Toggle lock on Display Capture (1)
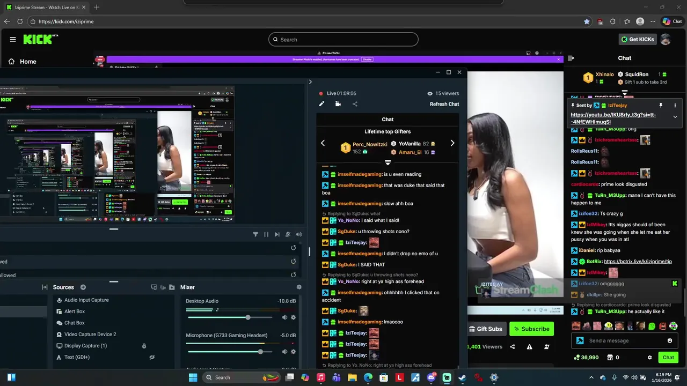The width and height of the screenshot is (687, 386). tap(144, 346)
